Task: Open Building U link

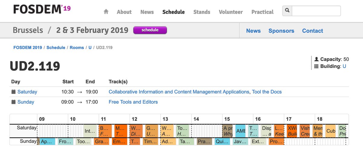Action: coord(344,66)
